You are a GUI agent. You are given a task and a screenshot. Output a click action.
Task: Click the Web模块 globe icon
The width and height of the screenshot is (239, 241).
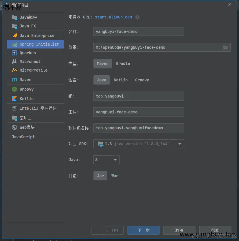click(x=14, y=127)
